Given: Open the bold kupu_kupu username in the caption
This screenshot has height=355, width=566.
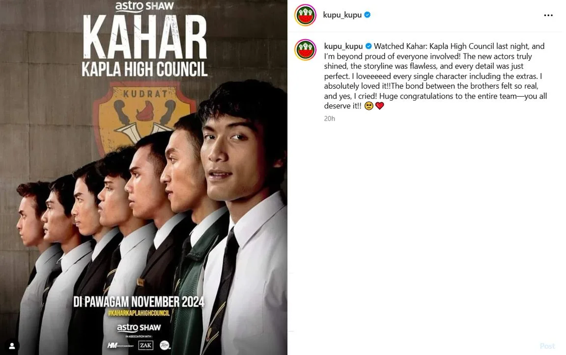Looking at the screenshot, I should 343,46.
